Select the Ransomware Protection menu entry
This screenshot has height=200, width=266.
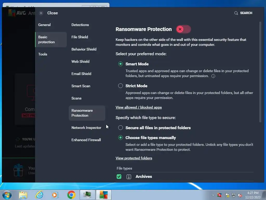click(87, 113)
